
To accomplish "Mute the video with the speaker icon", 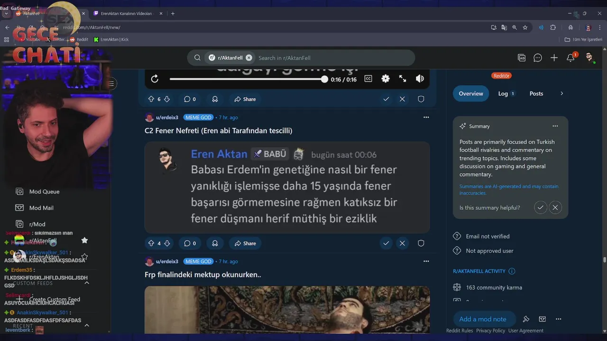I will pyautogui.click(x=420, y=79).
